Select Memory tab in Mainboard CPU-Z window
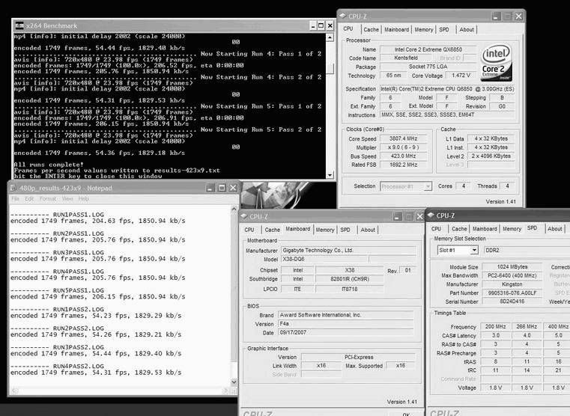 (x=325, y=230)
